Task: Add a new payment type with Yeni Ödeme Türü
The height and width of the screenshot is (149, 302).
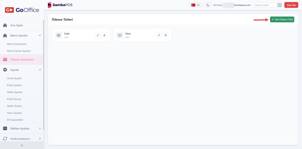Action: (282, 19)
